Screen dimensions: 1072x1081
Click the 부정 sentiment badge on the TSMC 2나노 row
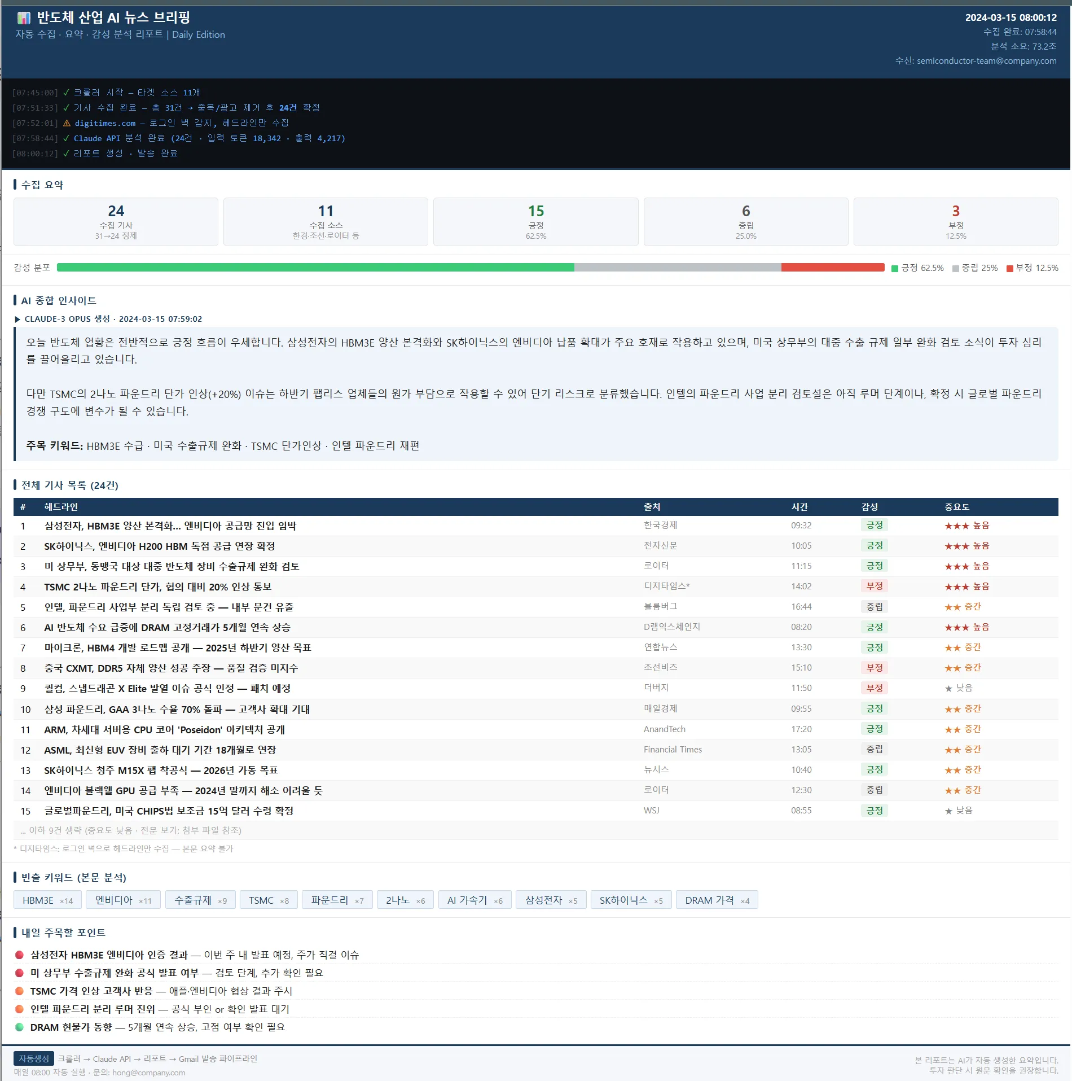point(874,586)
